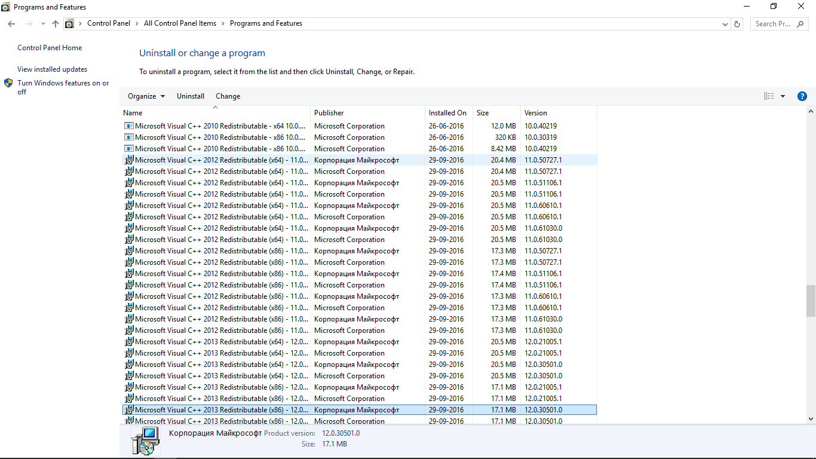Select 2012 x64 11.0.51106.1 row by Корпорация Майкрософт
Image resolution: width=816 pixels, height=459 pixels.
click(359, 183)
